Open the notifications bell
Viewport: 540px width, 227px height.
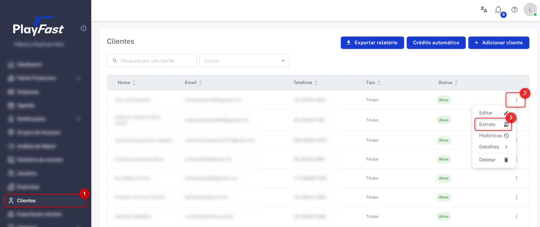pyautogui.click(x=498, y=10)
